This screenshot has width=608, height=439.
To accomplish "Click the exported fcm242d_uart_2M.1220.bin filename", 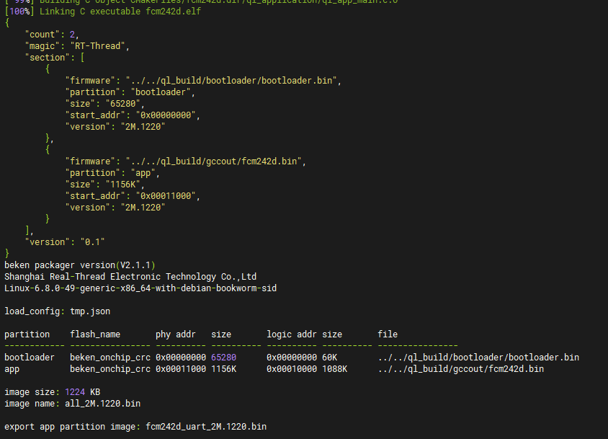I will pos(205,426).
